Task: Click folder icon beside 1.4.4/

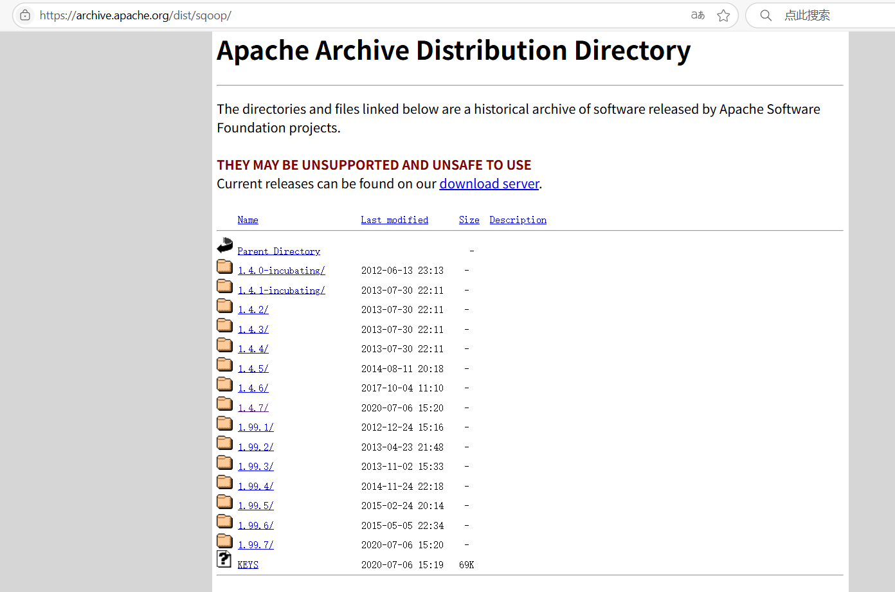Action: click(224, 345)
